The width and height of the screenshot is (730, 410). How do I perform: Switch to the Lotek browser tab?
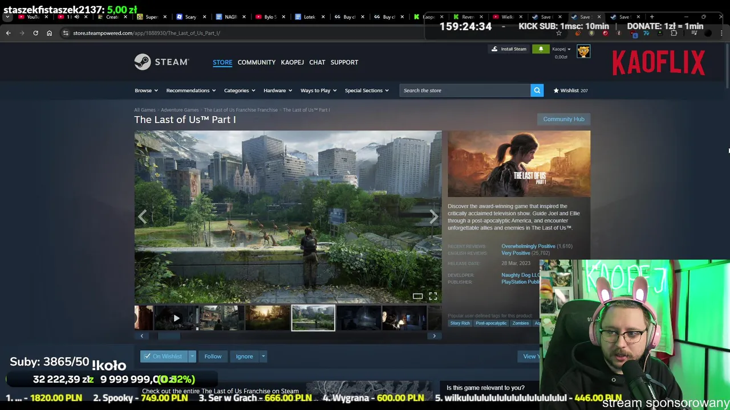[x=309, y=17]
